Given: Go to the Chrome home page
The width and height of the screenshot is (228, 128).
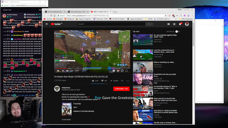Looking at the screenshot, I should [x=55, y=16].
